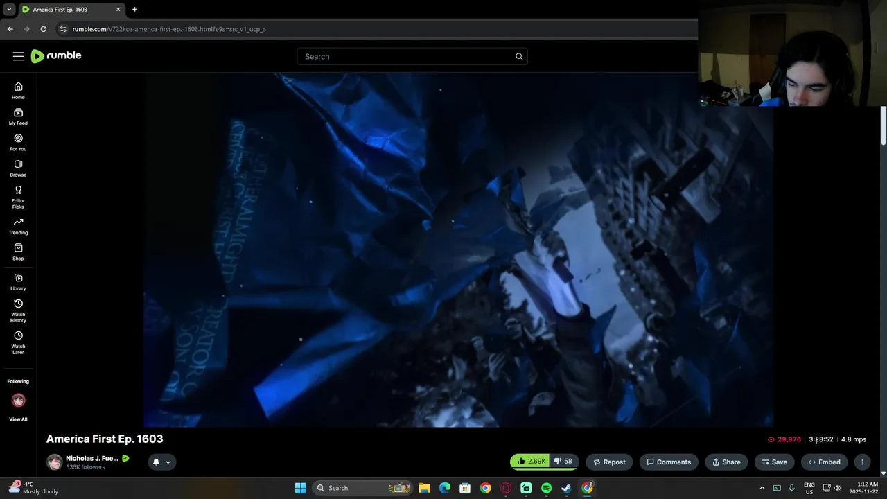Open Library in the sidebar

[18, 282]
